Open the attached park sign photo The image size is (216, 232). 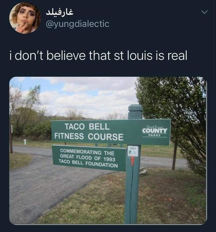click(x=108, y=150)
